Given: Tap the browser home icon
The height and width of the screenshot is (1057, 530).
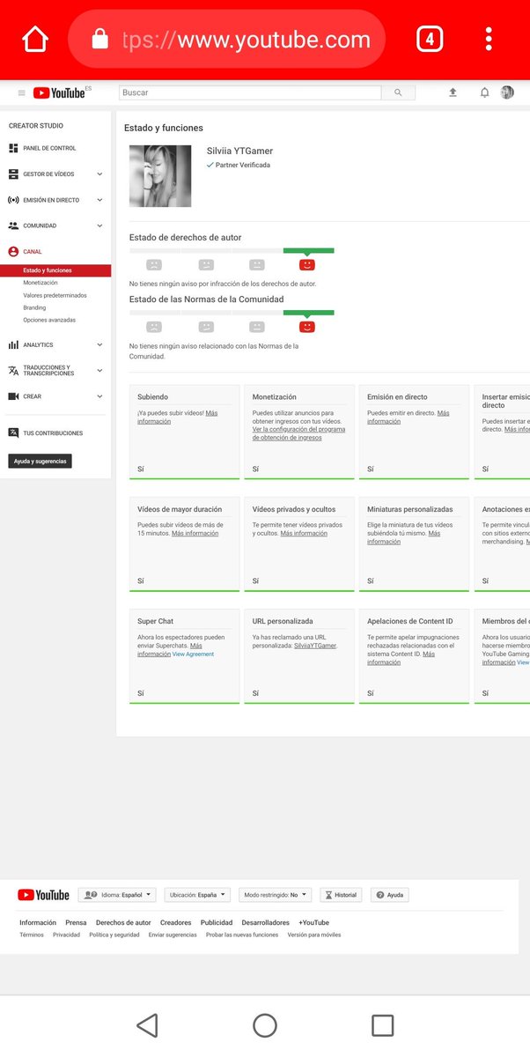Looking at the screenshot, I should (35, 40).
